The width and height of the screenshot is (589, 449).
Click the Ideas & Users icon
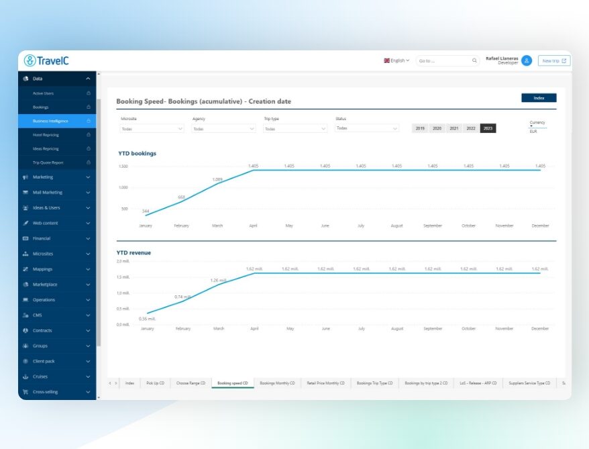click(x=25, y=208)
